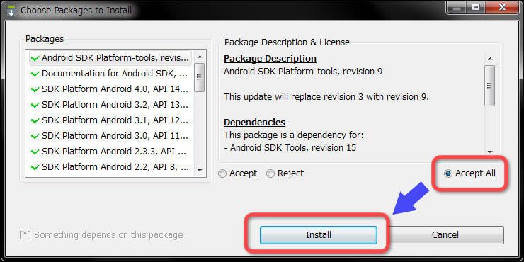Click the packages list scroll up arrow
The width and height of the screenshot is (524, 262).
pos(200,57)
